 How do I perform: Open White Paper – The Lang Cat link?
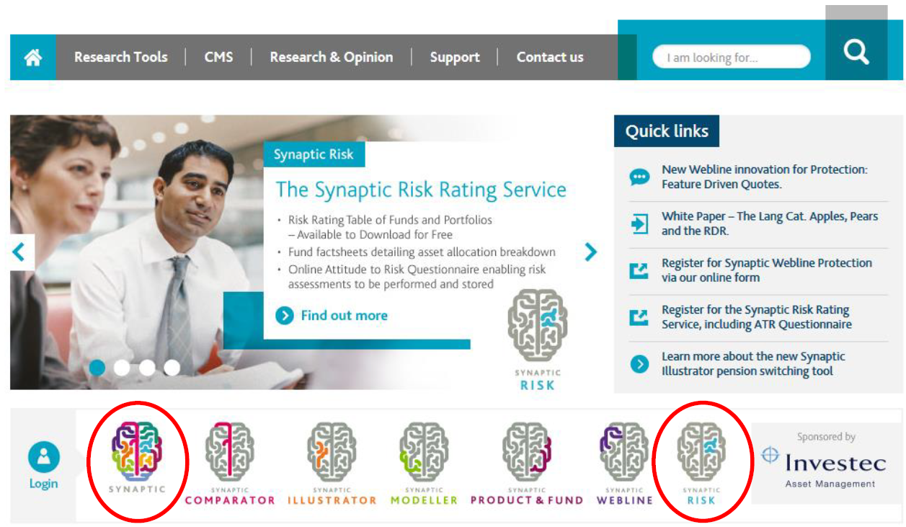click(x=770, y=223)
